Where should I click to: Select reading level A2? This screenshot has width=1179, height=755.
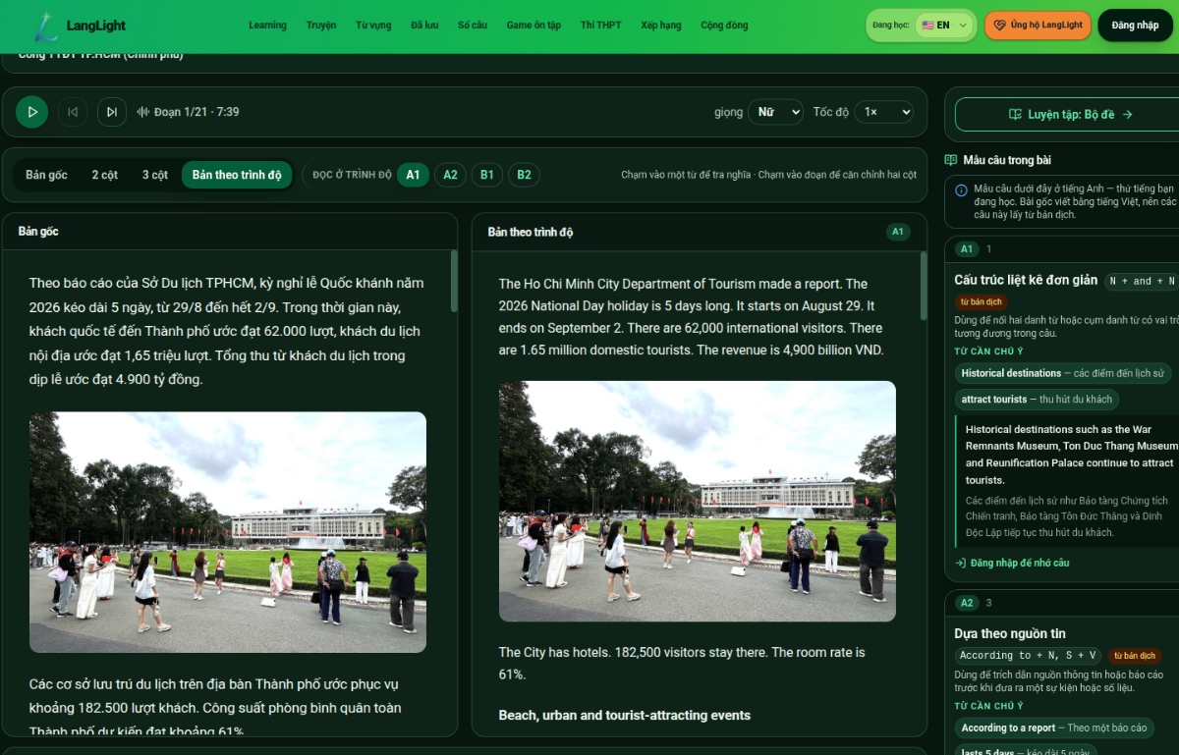point(450,175)
